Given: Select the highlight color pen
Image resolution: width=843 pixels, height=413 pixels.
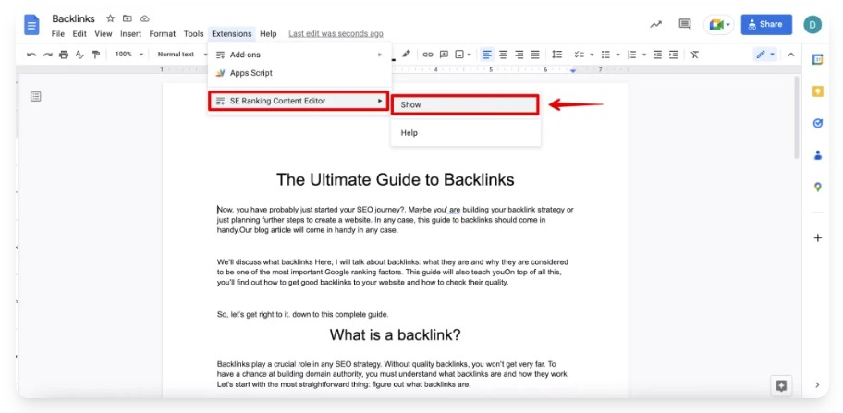Looking at the screenshot, I should click(407, 54).
